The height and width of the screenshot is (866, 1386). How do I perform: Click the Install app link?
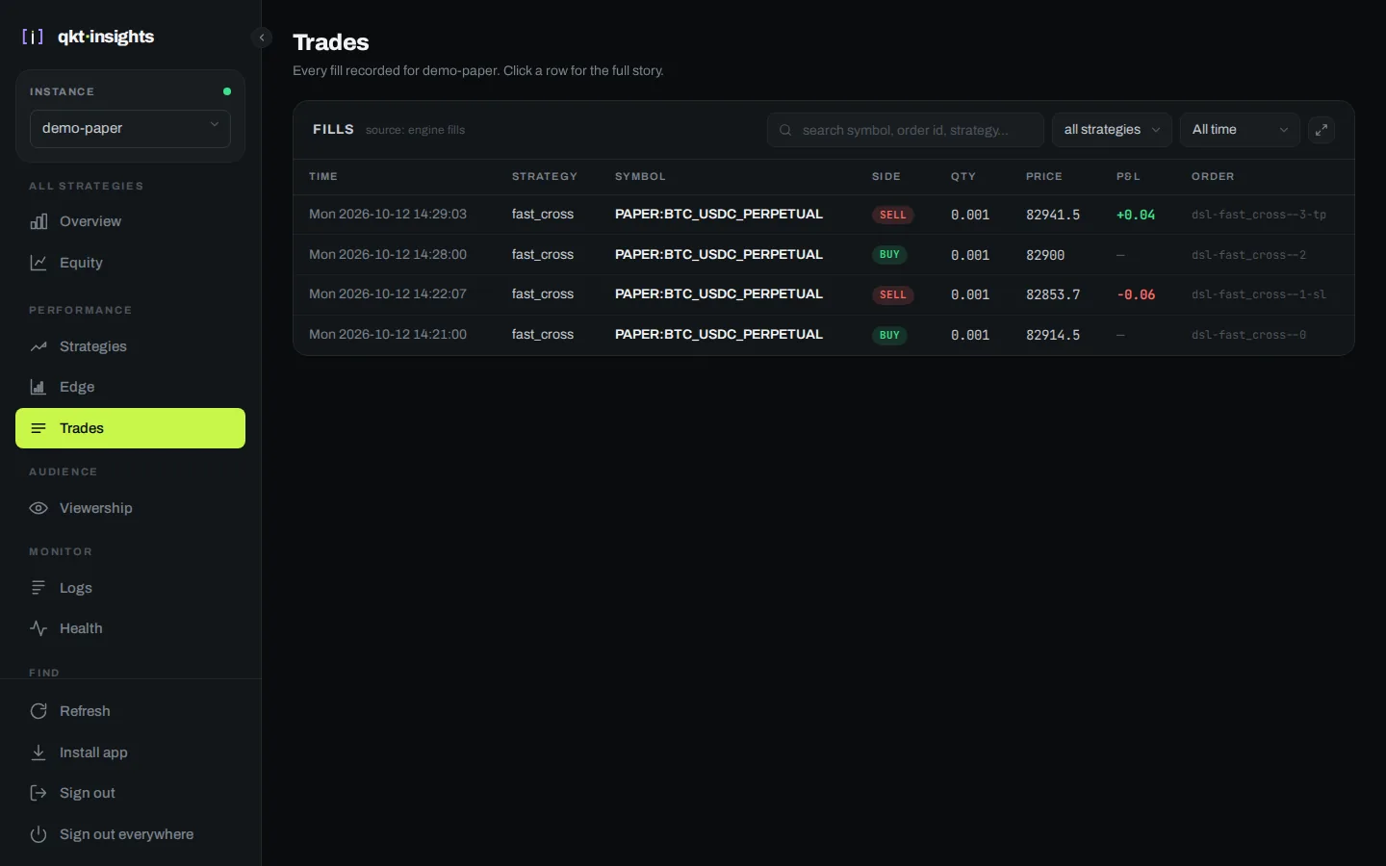tap(130, 752)
